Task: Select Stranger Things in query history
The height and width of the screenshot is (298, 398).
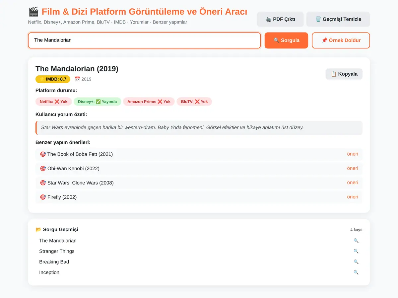Action: (x=57, y=251)
